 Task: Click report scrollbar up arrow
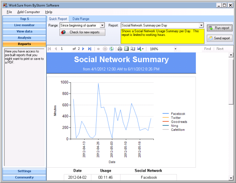pyautogui.click(x=231, y=55)
